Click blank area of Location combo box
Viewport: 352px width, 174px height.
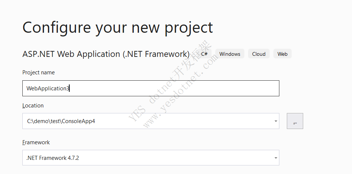click(184, 121)
